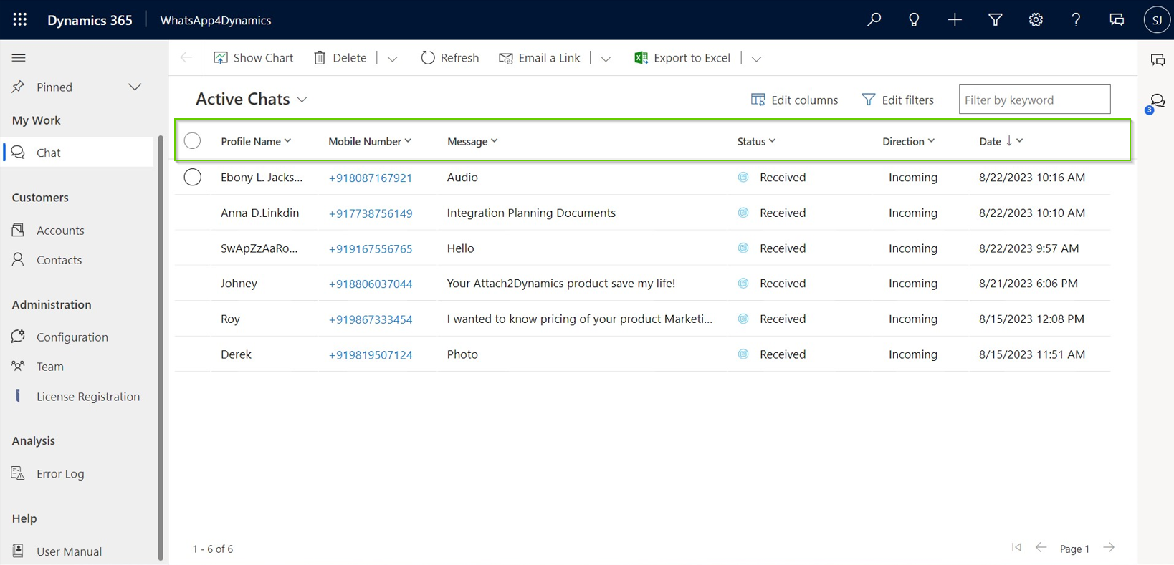This screenshot has width=1174, height=565.
Task: Click the sidebar vertical scrollbar
Action: [161, 348]
